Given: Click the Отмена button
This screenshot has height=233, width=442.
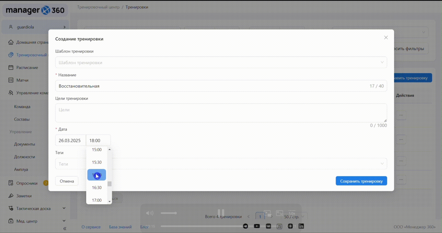Looking at the screenshot, I should 67,181.
